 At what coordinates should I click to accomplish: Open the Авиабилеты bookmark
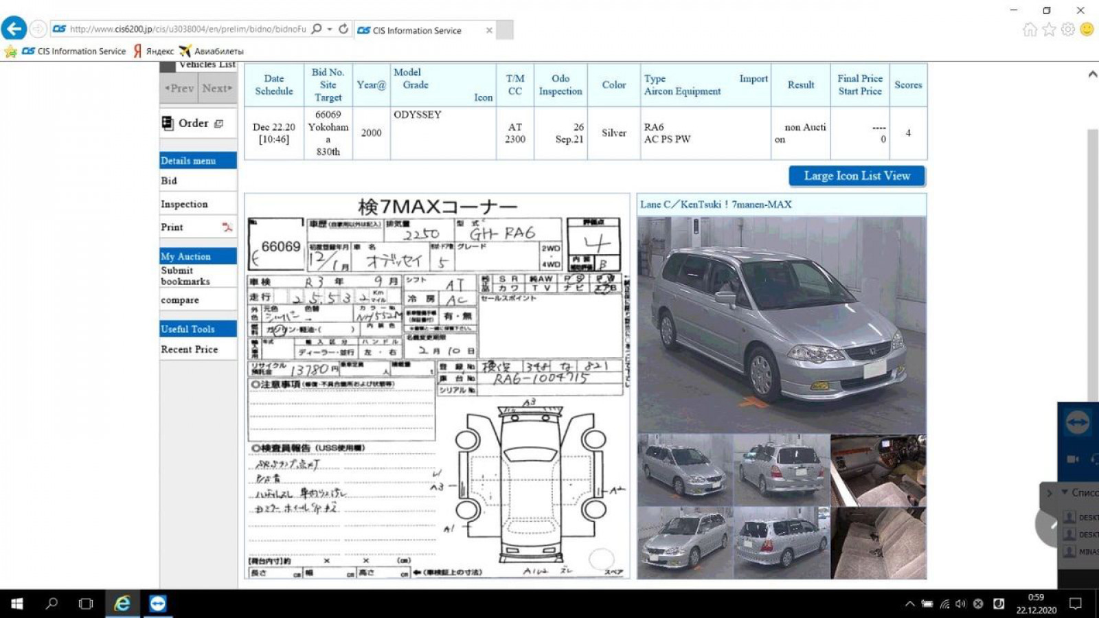pos(212,51)
